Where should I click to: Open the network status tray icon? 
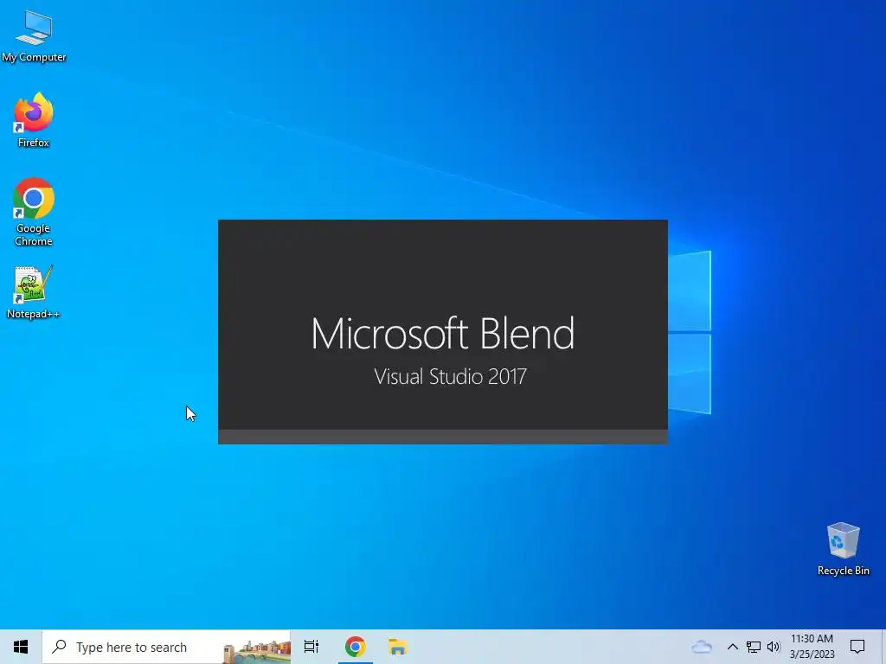[x=754, y=647]
